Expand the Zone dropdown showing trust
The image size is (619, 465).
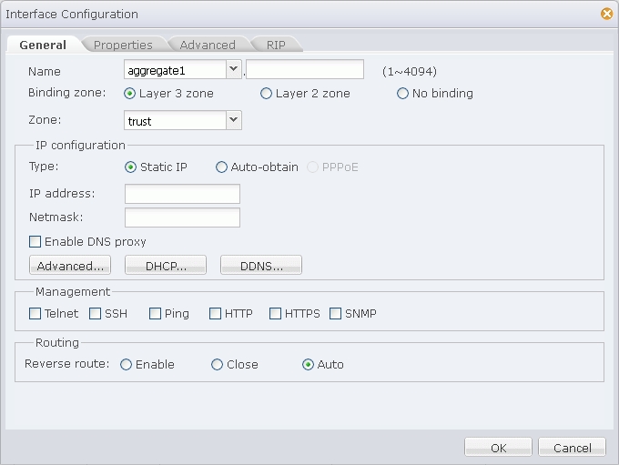[x=233, y=120]
